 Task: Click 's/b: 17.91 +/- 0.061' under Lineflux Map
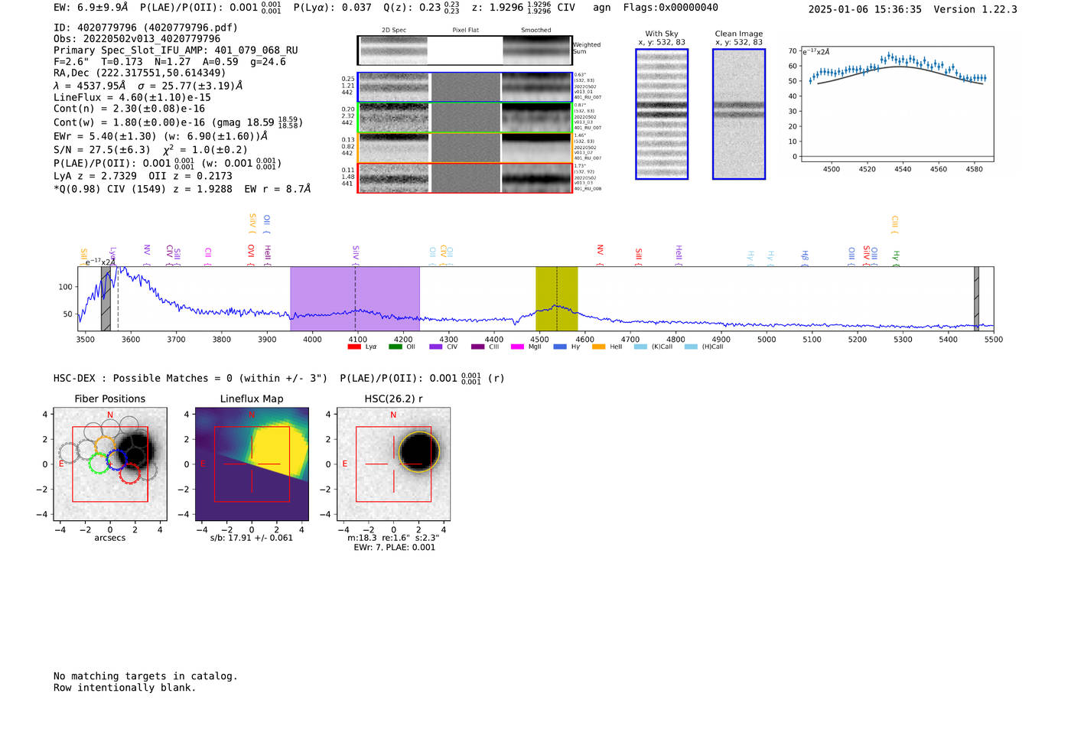pyautogui.click(x=252, y=538)
